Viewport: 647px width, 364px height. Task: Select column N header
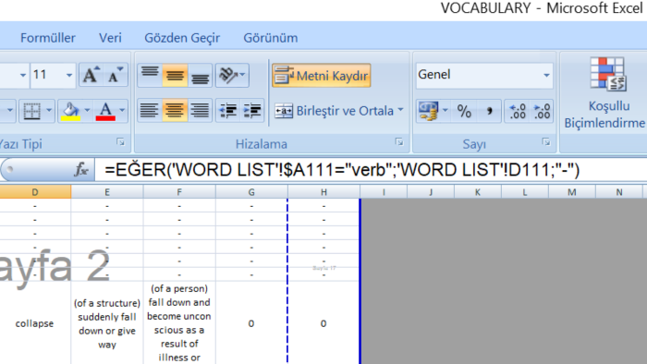click(619, 192)
